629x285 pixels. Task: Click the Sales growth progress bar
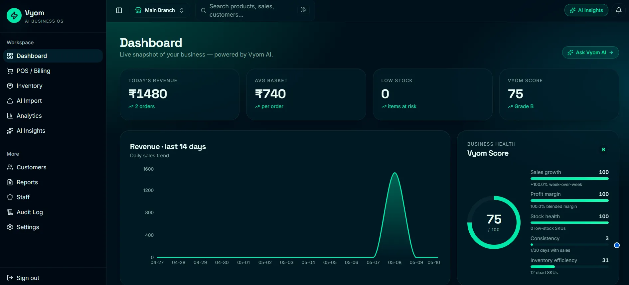569,179
